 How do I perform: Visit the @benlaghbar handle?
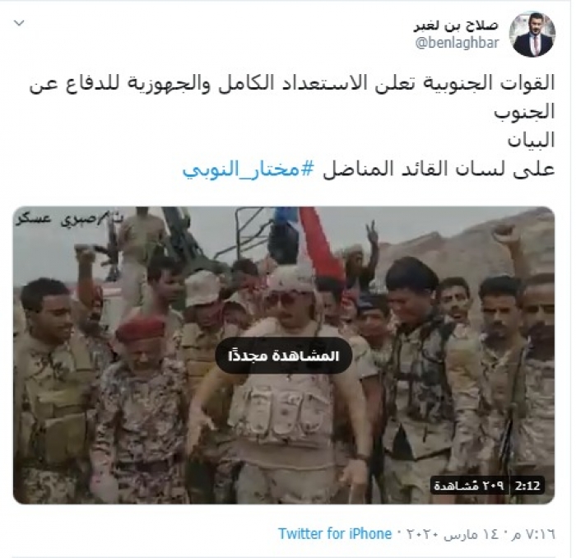pyautogui.click(x=457, y=43)
